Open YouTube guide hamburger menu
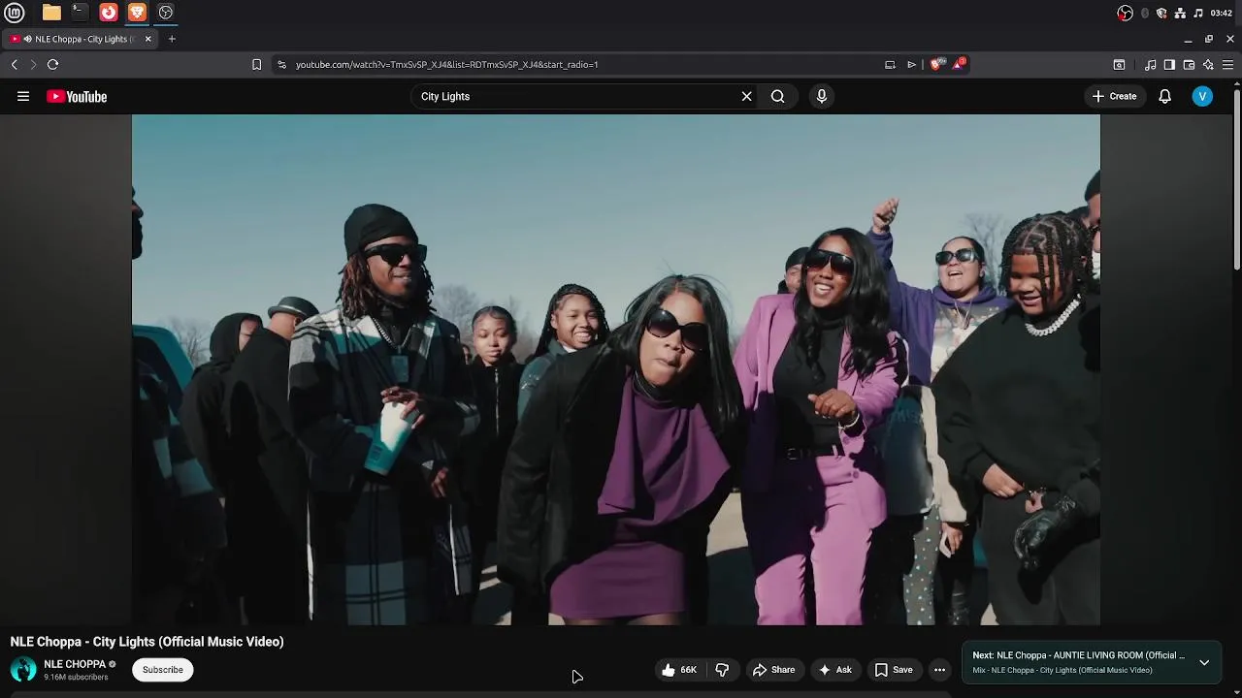The width and height of the screenshot is (1242, 698). click(23, 96)
